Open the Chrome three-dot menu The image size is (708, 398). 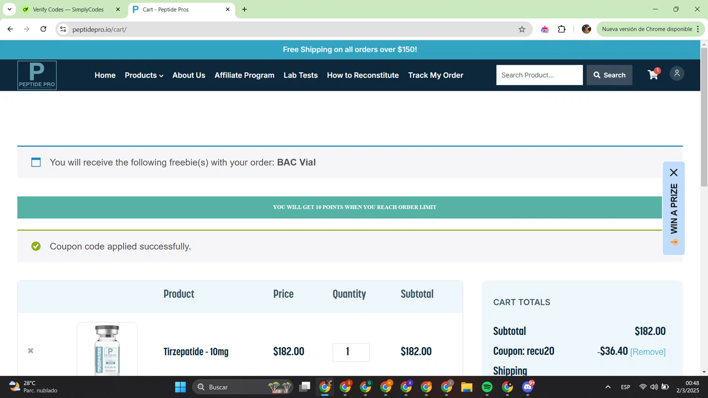[x=698, y=29]
